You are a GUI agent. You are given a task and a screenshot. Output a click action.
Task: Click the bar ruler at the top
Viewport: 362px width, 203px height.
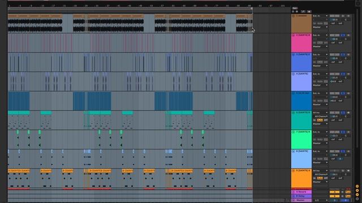[149, 6]
